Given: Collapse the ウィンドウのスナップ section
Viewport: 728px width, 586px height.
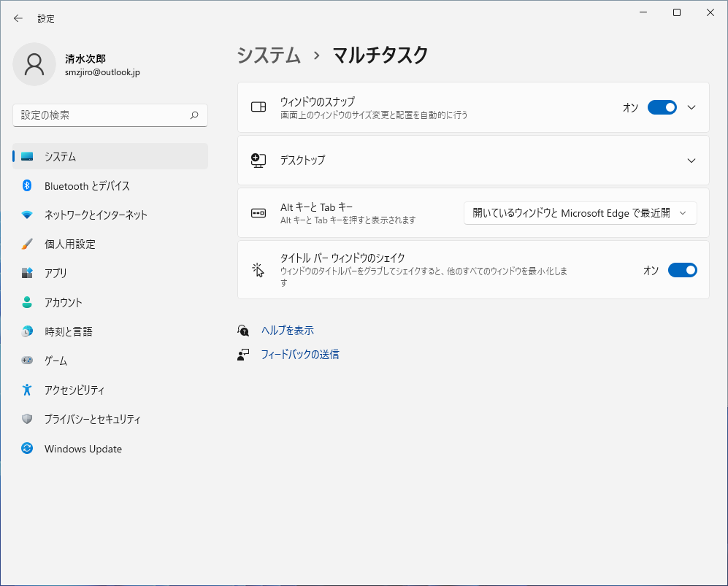Looking at the screenshot, I should coord(691,107).
